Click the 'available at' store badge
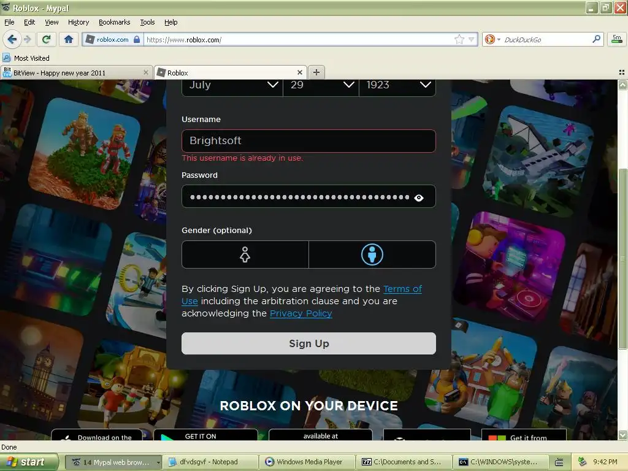Screen dimensions: 628x471 pos(320,435)
